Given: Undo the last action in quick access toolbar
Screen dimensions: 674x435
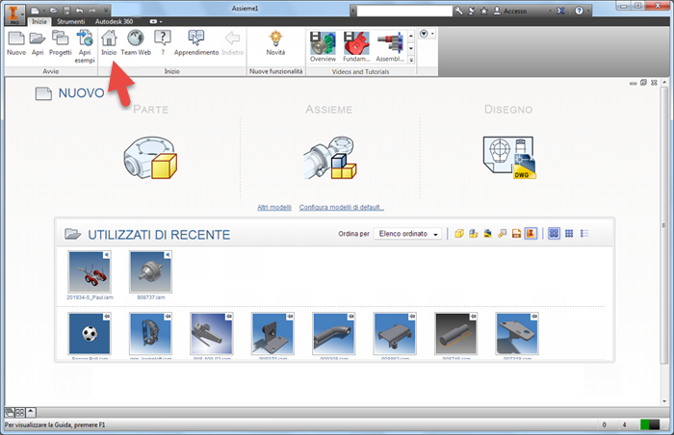Looking at the screenshot, I should pos(79,11).
